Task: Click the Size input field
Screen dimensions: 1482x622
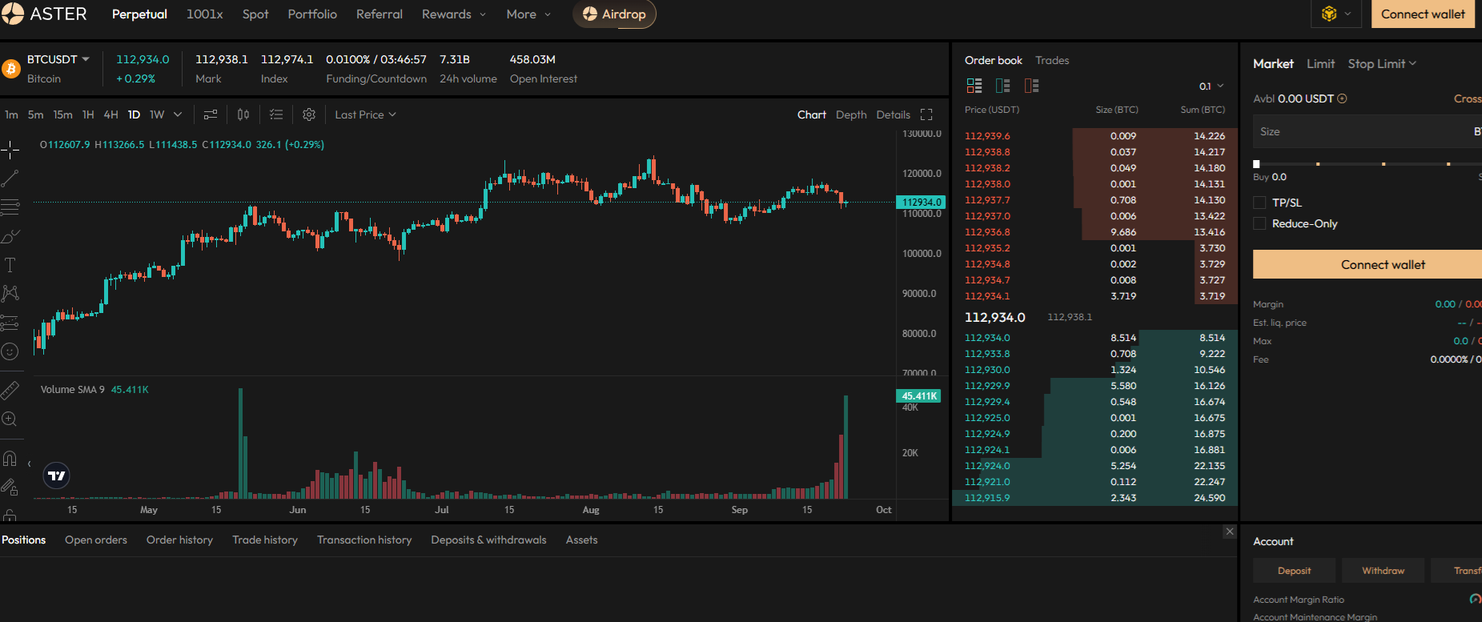Action: coord(1361,131)
